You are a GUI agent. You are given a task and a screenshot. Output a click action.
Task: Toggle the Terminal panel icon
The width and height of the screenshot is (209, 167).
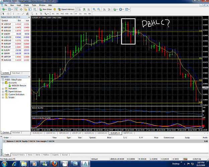(x=30, y=9)
